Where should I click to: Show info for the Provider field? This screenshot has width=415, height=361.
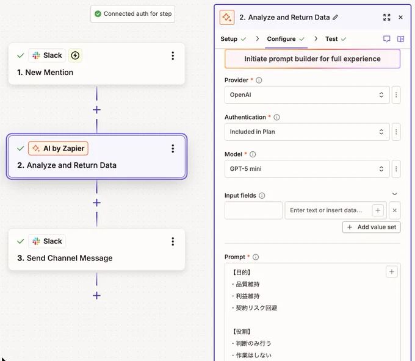[259, 80]
